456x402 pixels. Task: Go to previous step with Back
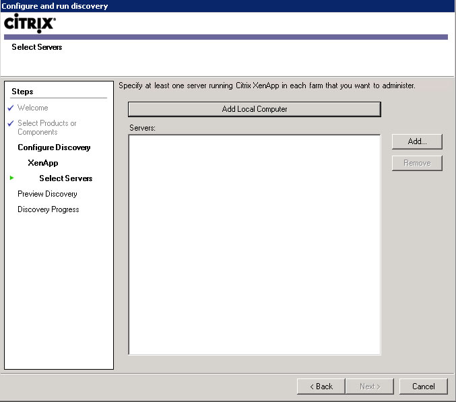pyautogui.click(x=321, y=387)
